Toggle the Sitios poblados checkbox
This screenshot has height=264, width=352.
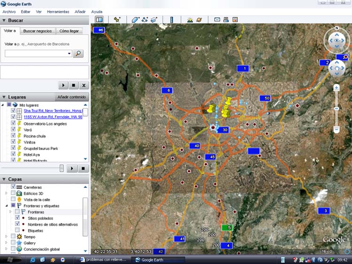(17, 218)
